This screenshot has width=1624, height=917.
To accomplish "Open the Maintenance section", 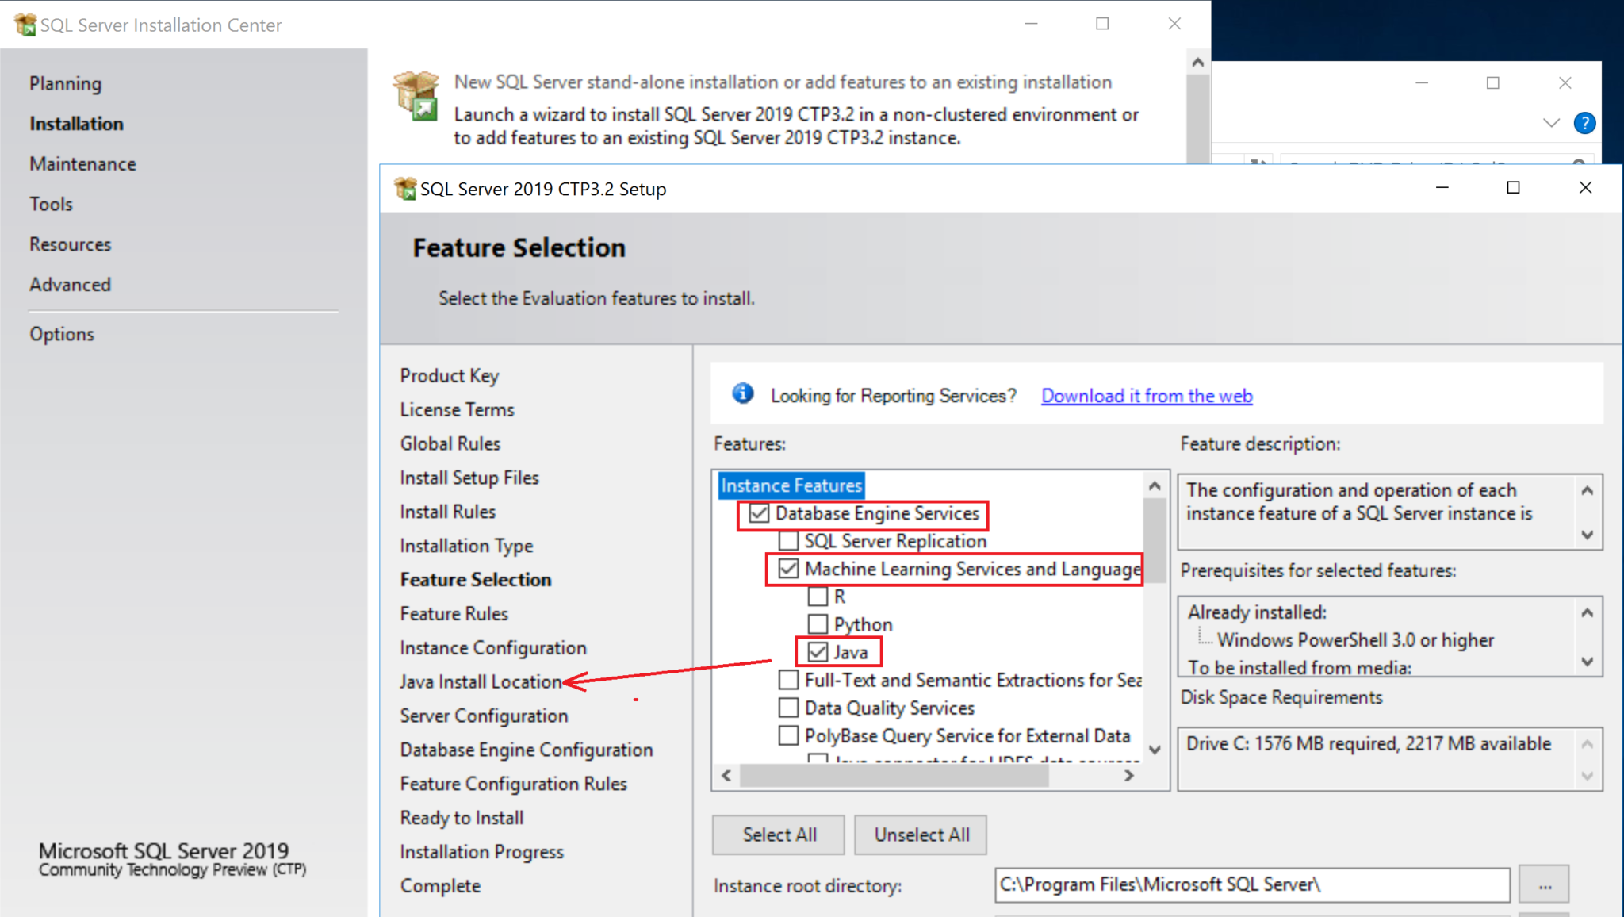I will coord(83,164).
